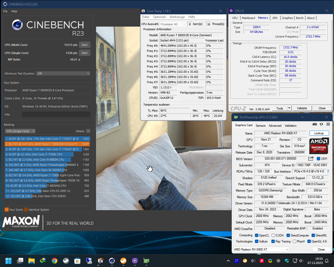Screen dimensions: 334x267
Task: Open the GPU-Z hamburger menu
Action: click(328, 124)
